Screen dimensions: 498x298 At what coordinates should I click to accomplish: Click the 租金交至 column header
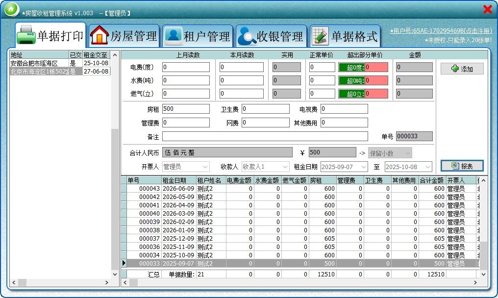coord(96,54)
